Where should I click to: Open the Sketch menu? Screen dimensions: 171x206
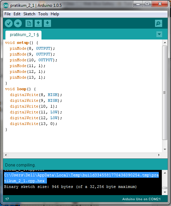click(29, 14)
